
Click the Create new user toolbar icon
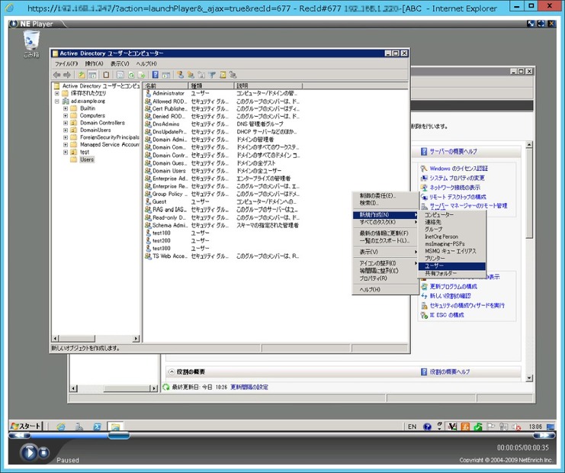[x=180, y=75]
